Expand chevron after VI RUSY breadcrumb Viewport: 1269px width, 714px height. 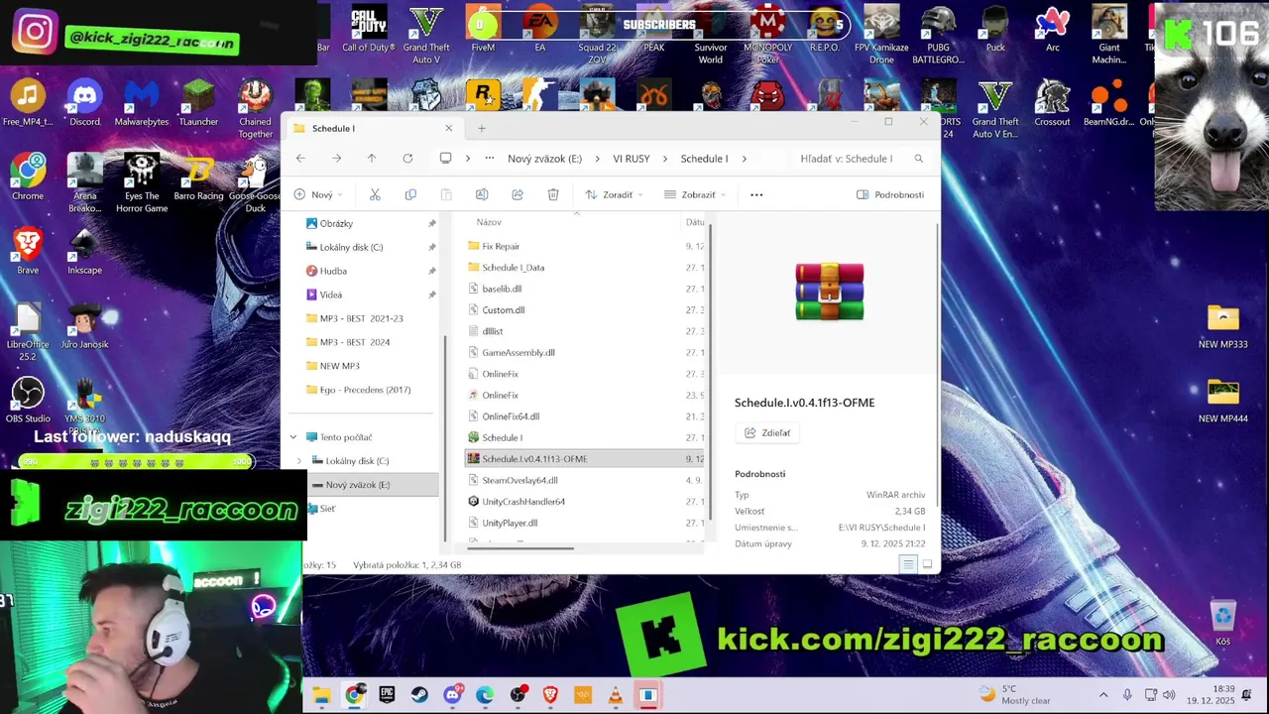(x=665, y=159)
